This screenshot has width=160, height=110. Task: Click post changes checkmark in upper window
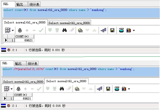41,30
